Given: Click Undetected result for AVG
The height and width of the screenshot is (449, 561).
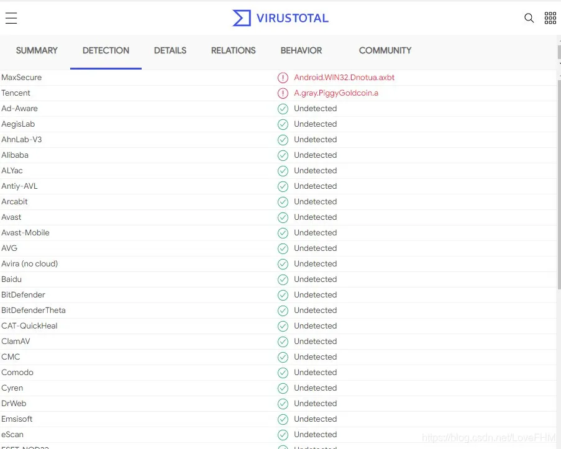Looking at the screenshot, I should click(x=315, y=248).
